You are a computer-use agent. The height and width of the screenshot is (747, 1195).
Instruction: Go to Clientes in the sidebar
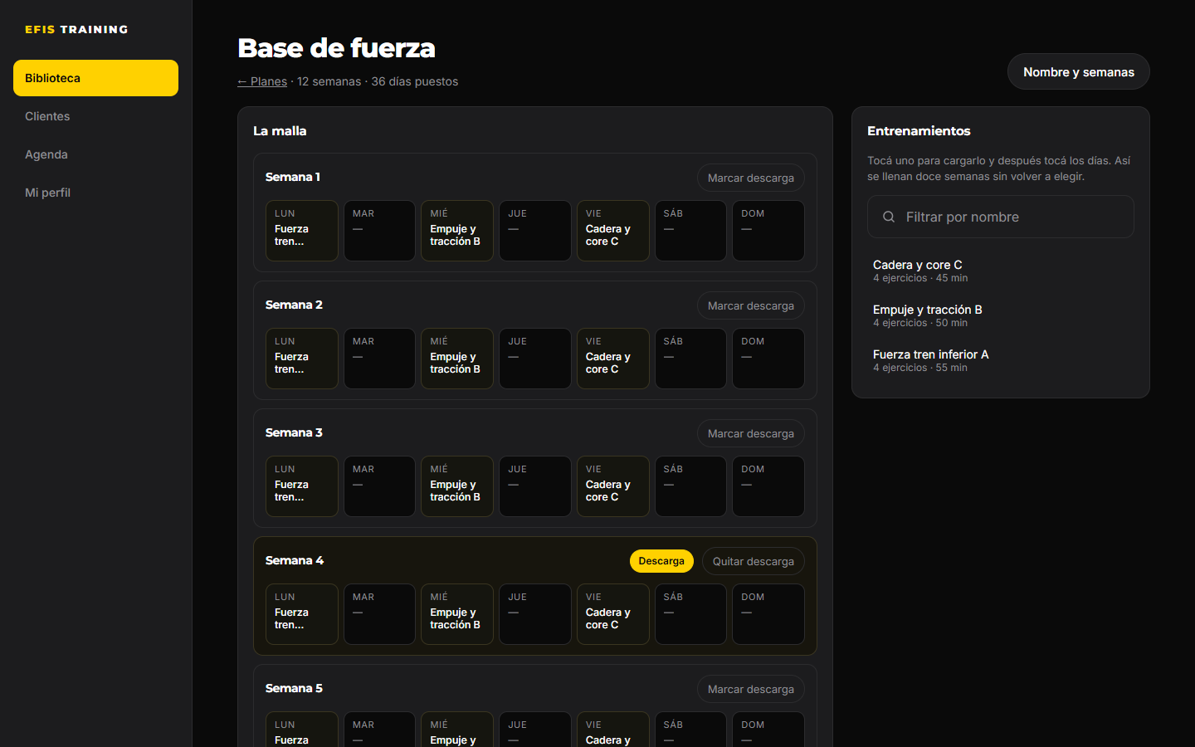coord(95,116)
